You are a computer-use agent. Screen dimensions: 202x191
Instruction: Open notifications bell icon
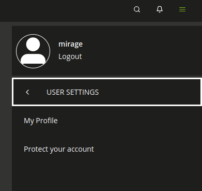[160, 9]
